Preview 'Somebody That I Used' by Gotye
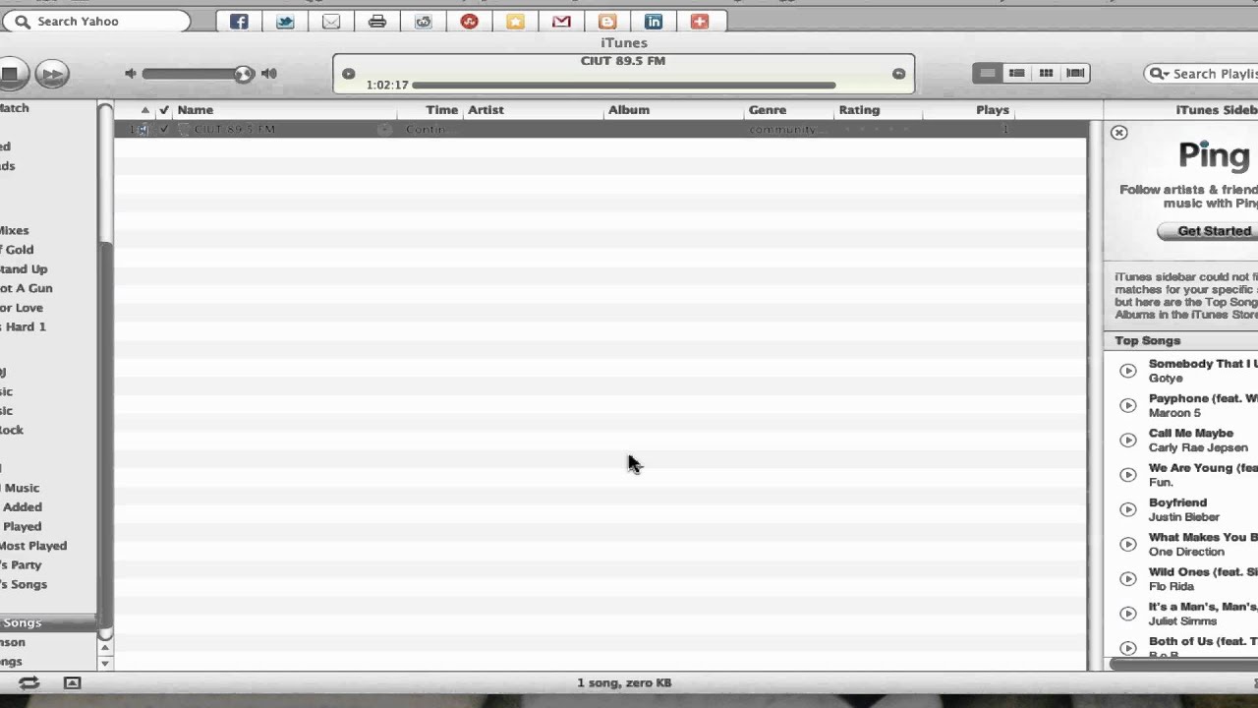Viewport: 1258px width, 708px height. click(x=1128, y=371)
